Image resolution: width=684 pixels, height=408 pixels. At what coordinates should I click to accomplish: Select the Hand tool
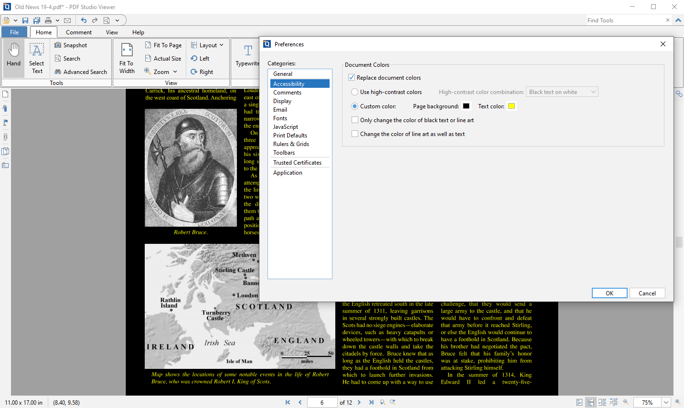14,58
